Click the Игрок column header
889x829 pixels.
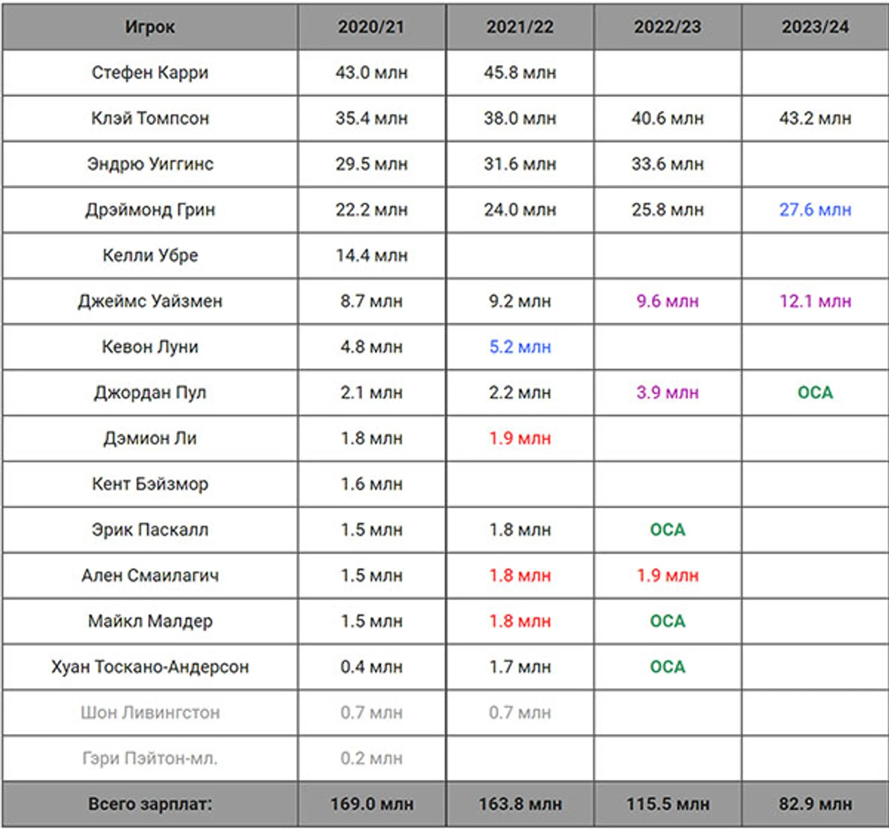coord(150,27)
